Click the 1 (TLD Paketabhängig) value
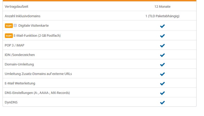The image size is (204, 116). tap(162, 16)
